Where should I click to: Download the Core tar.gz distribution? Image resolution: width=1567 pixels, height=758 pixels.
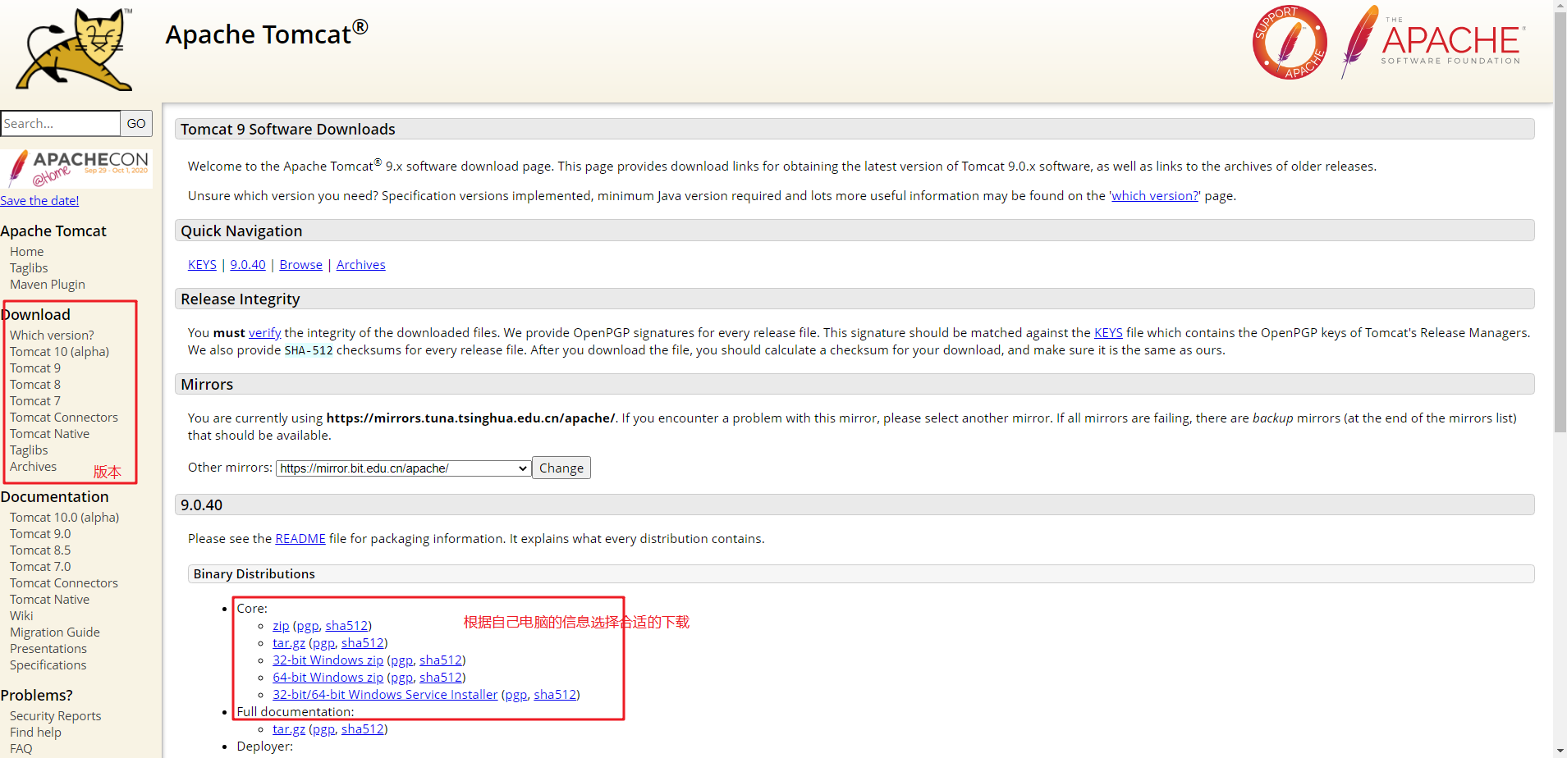[289, 643]
